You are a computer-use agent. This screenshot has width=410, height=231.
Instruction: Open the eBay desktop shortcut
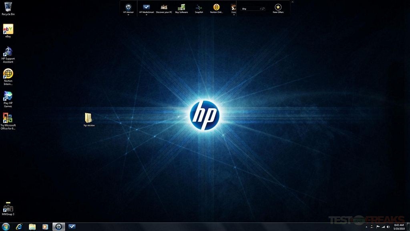pos(8,30)
